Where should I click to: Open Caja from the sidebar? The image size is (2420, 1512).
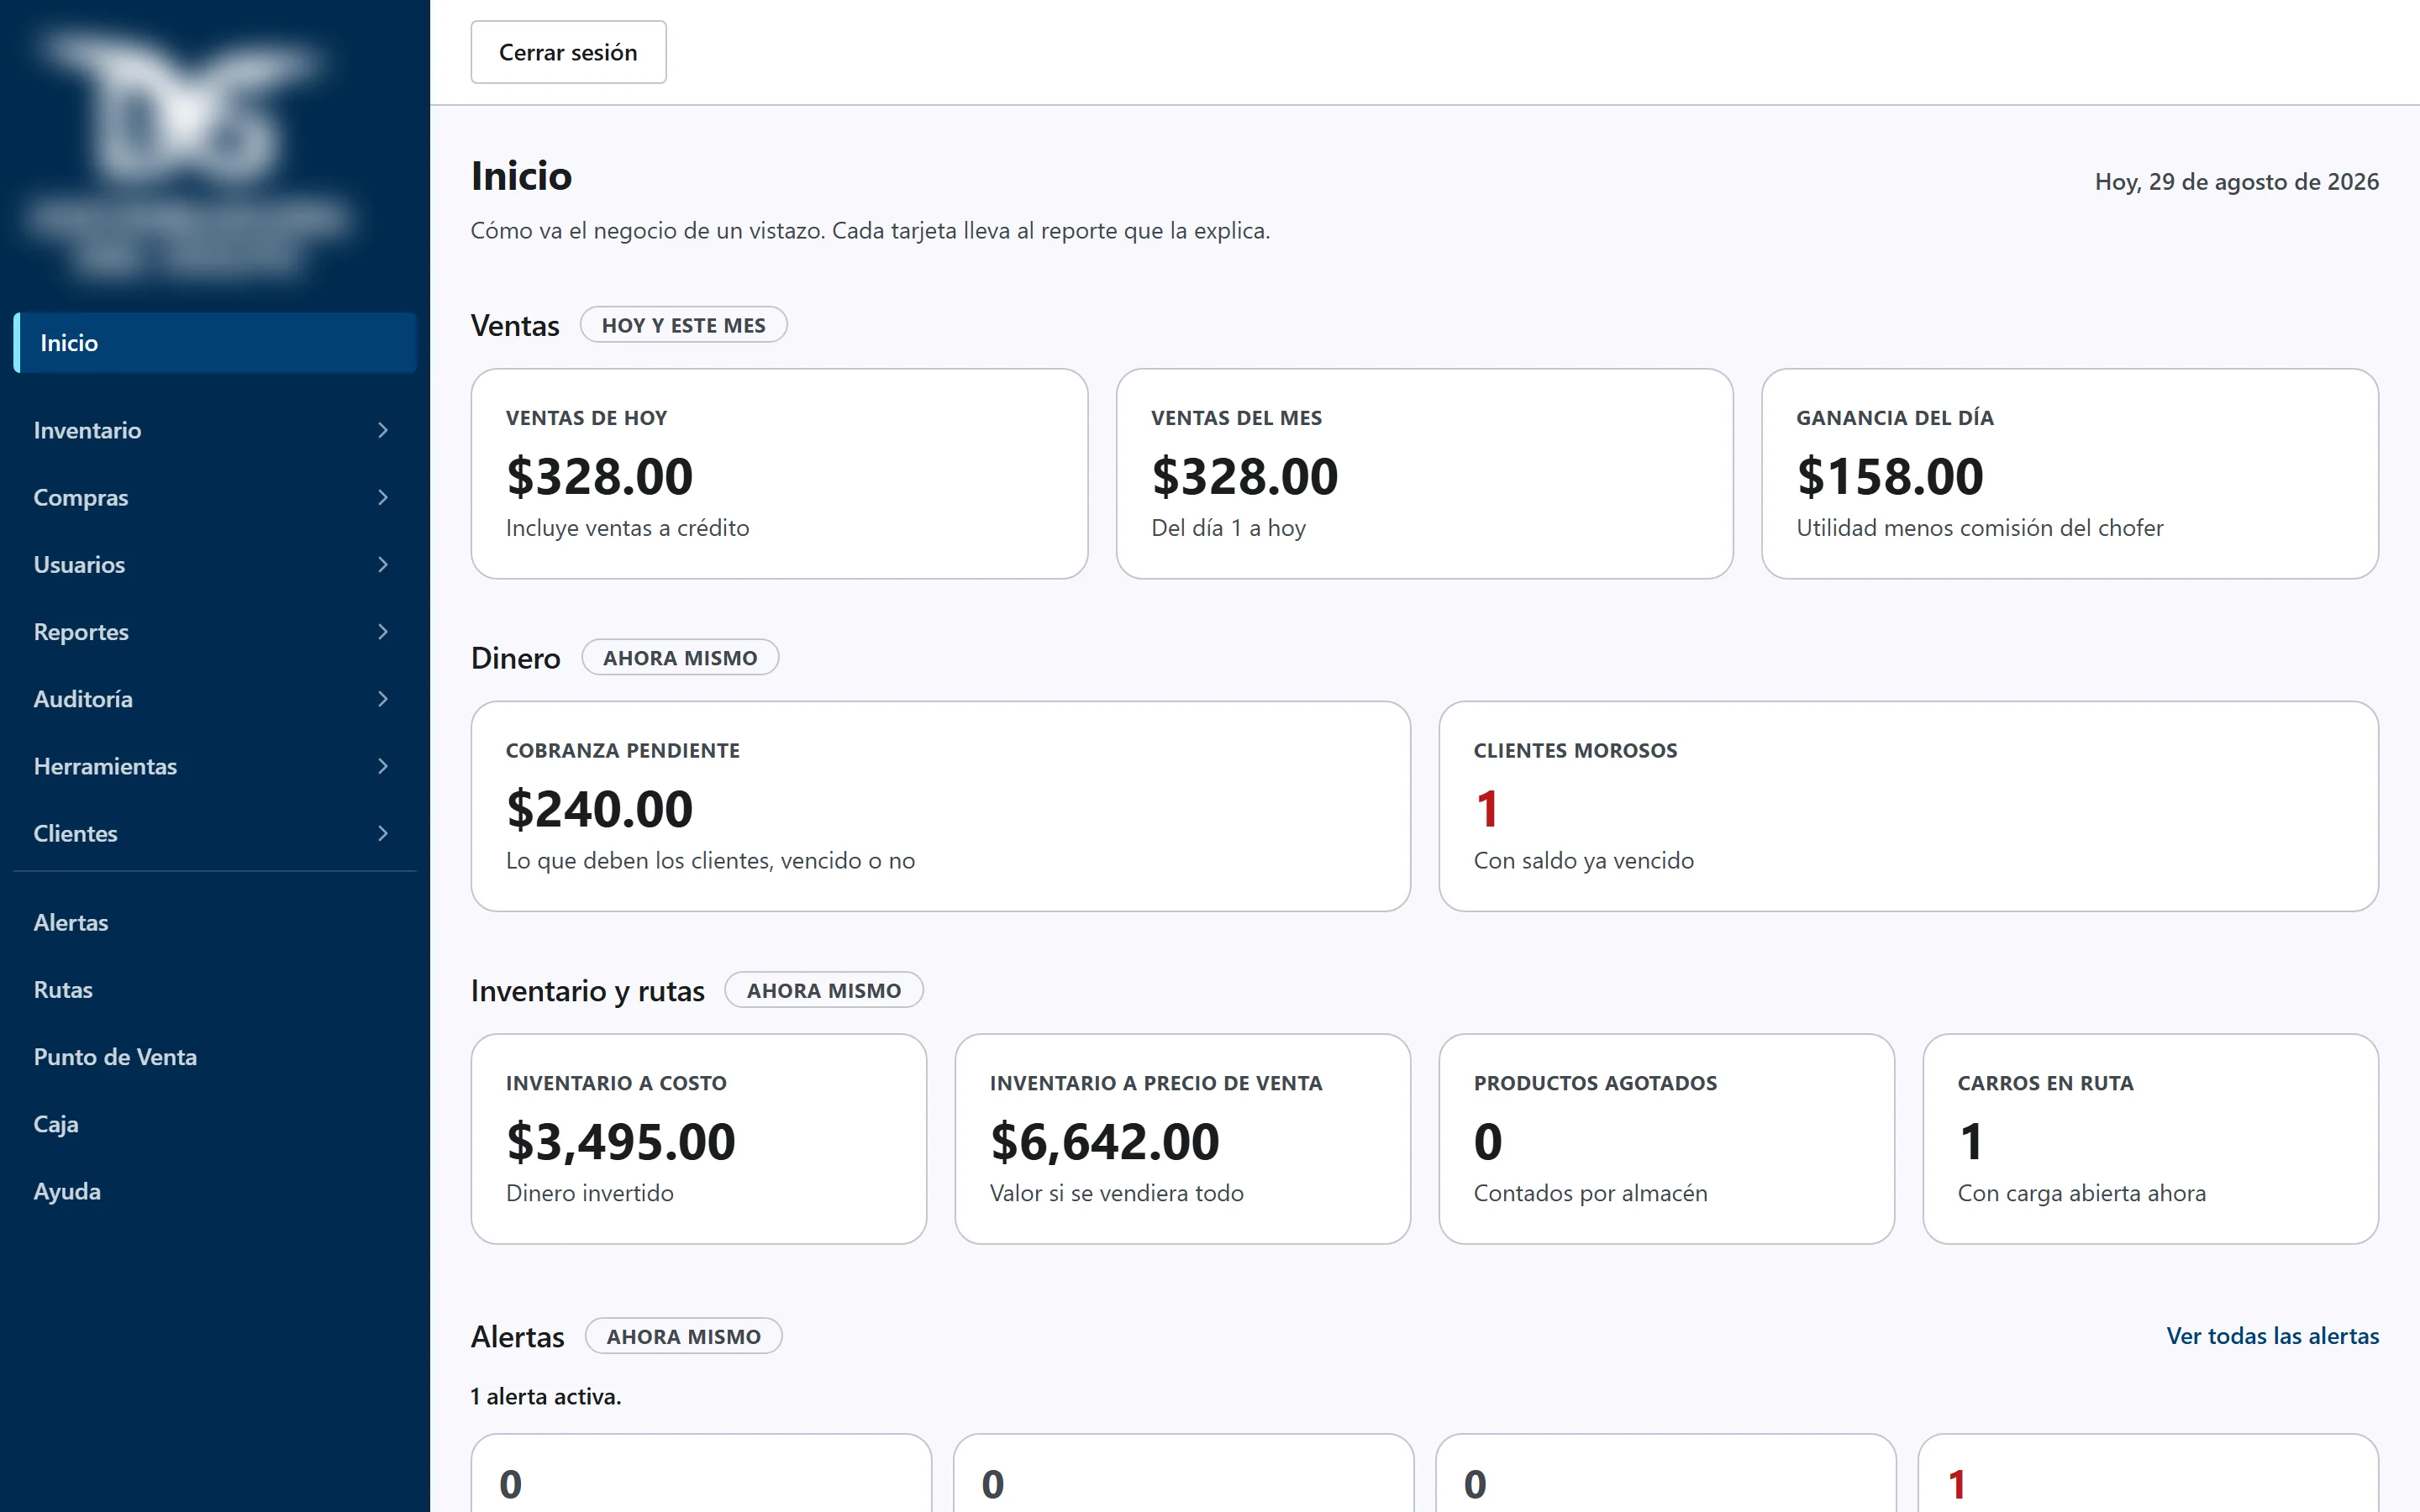pos(215,1124)
